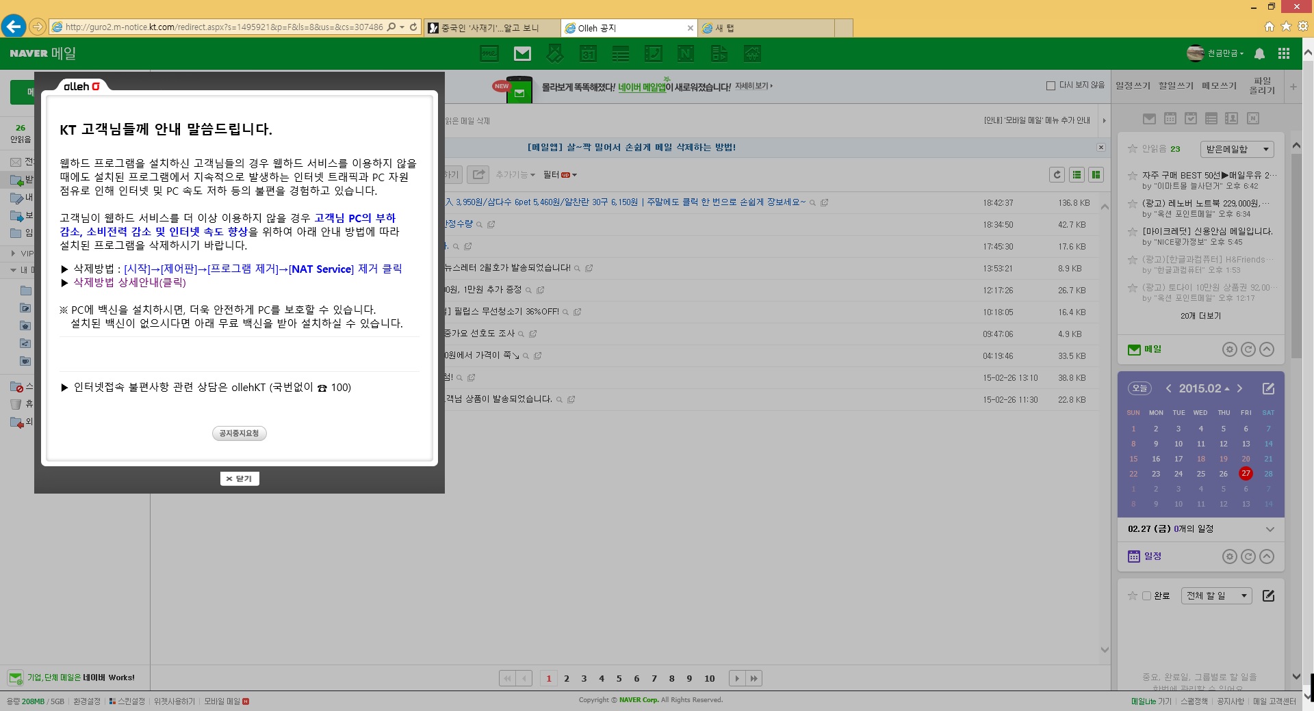Screen dimensions: 1314x711
Task: Star the '마이크레딧 신용안심' mail
Action: coord(1133,232)
